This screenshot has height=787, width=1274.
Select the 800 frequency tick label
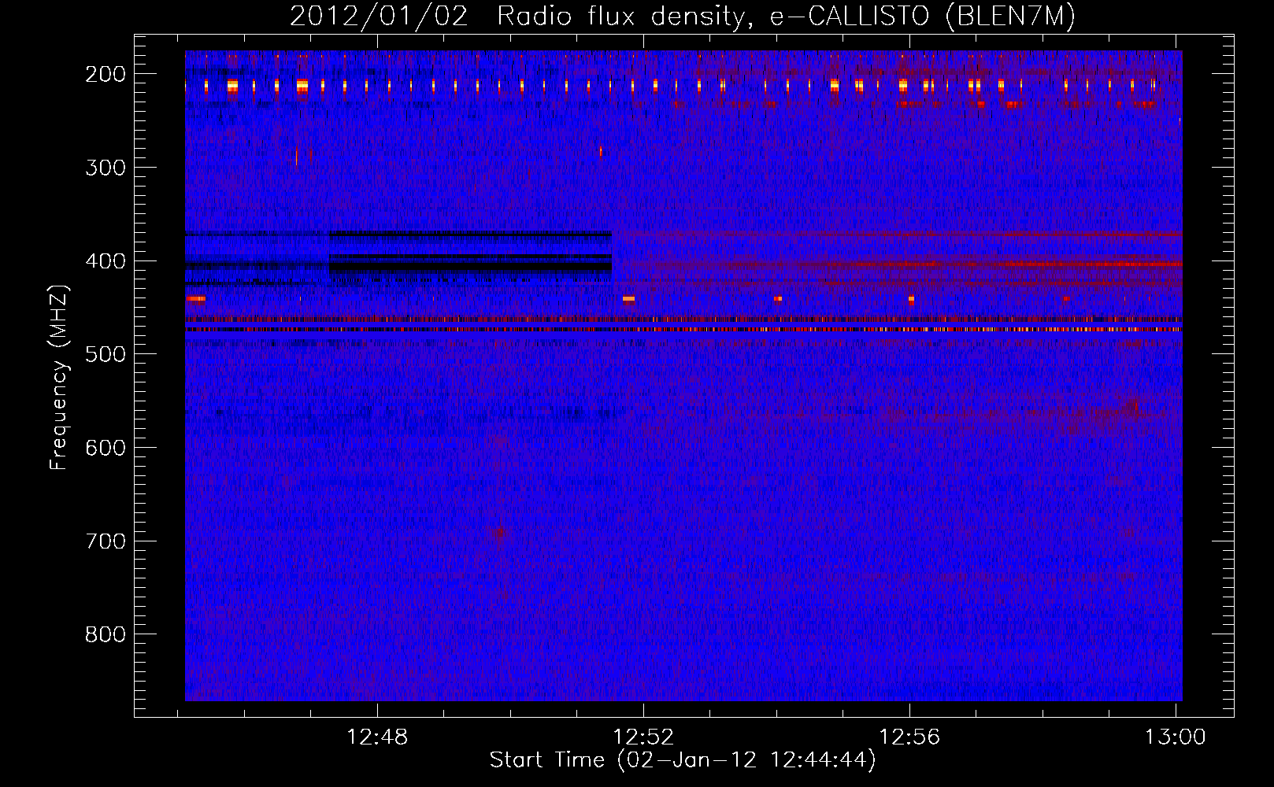click(x=106, y=635)
